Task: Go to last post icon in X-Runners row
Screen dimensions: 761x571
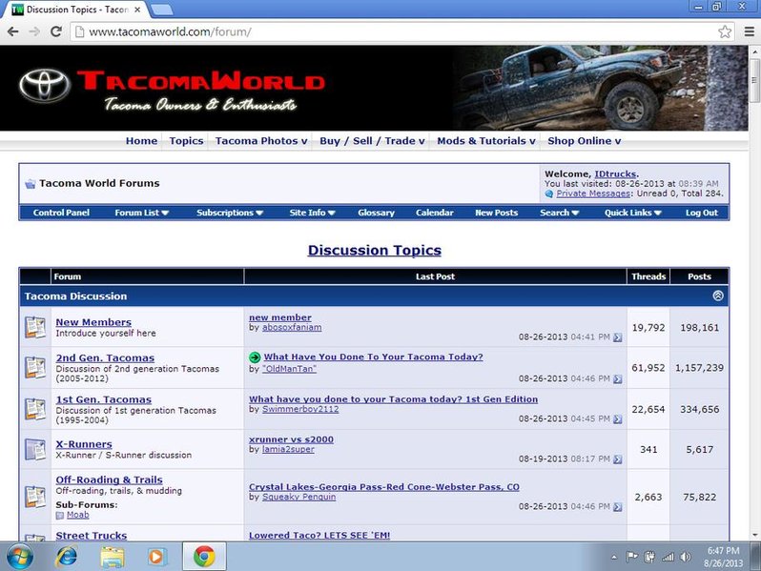Action: coord(617,459)
